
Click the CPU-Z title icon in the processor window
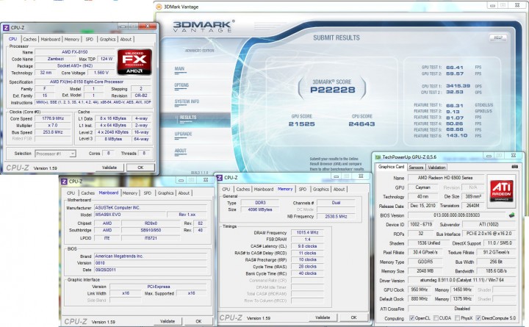pyautogui.click(x=6, y=27)
